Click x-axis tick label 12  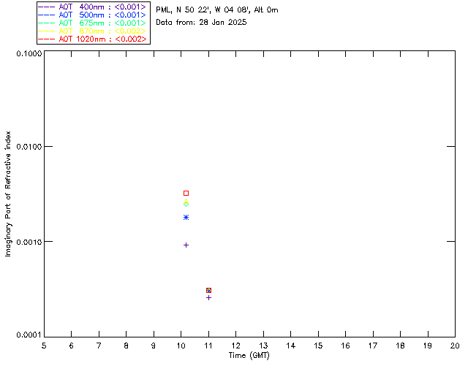click(235, 346)
